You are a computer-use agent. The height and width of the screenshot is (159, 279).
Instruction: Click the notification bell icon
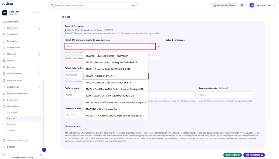pyautogui.click(x=242, y=5)
